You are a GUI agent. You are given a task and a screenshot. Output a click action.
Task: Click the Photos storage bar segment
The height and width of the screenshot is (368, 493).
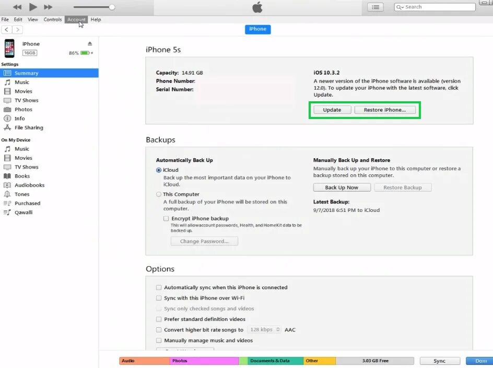coord(204,361)
